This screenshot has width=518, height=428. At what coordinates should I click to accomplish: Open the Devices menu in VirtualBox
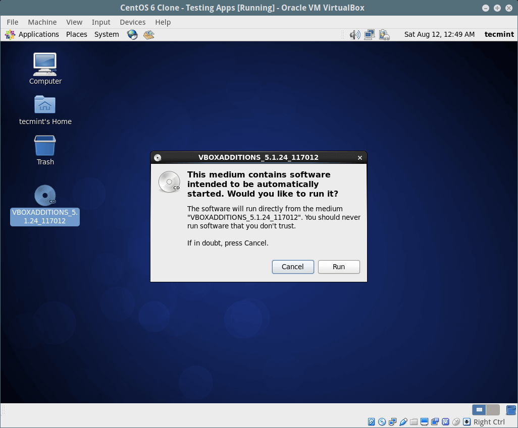click(x=132, y=22)
